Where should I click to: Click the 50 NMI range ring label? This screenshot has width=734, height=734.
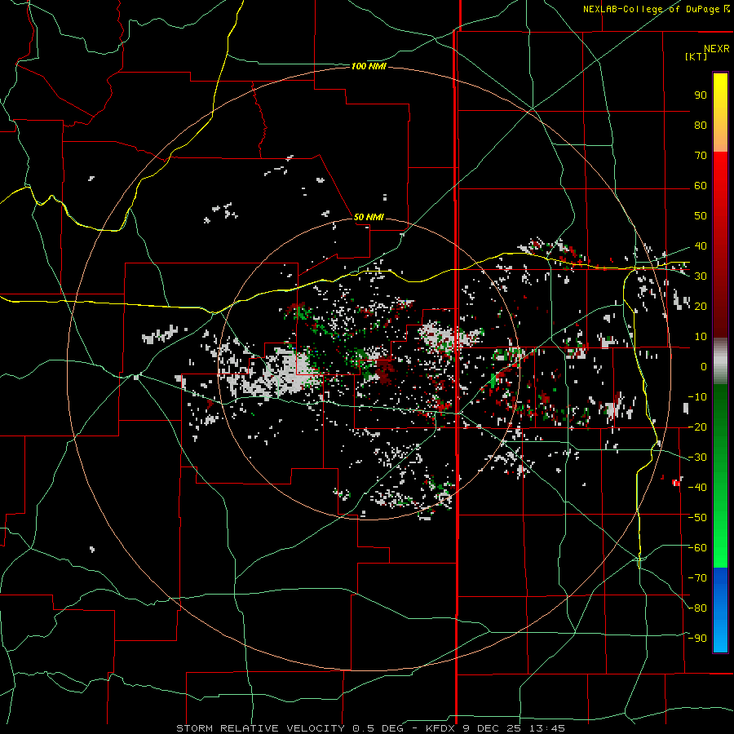[369, 217]
